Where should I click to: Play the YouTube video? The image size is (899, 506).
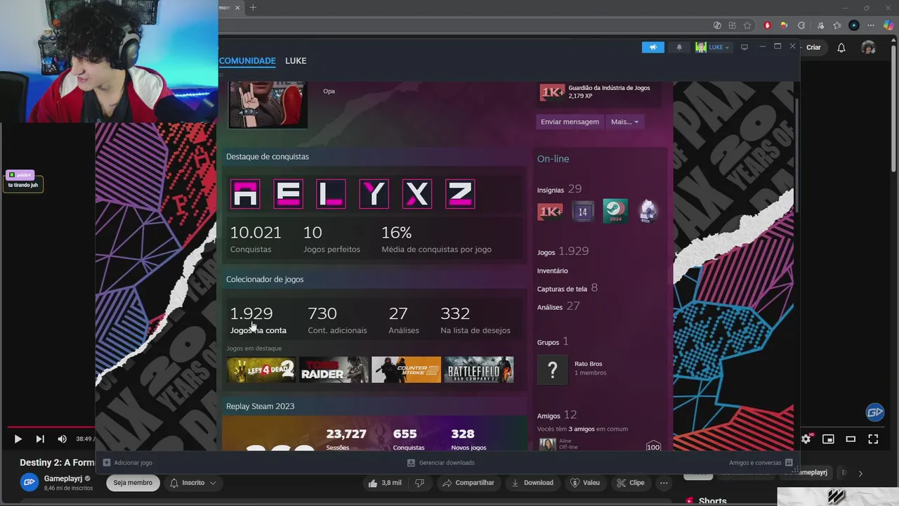click(x=18, y=439)
